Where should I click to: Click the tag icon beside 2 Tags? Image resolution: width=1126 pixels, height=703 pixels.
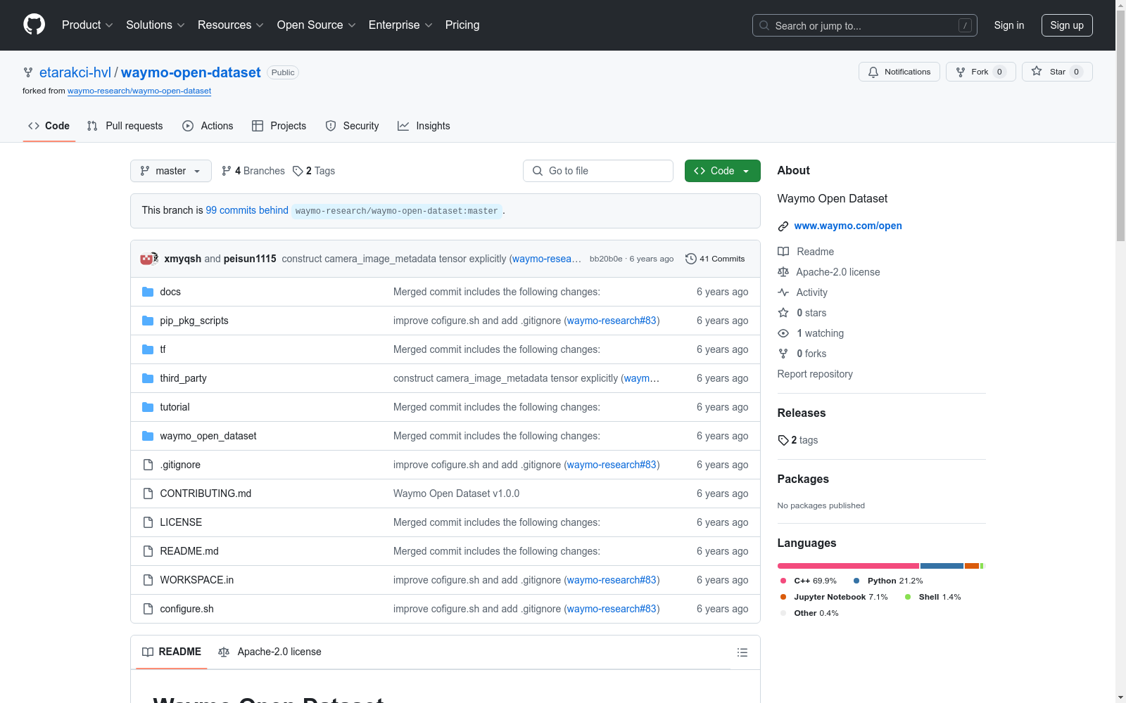[298, 171]
